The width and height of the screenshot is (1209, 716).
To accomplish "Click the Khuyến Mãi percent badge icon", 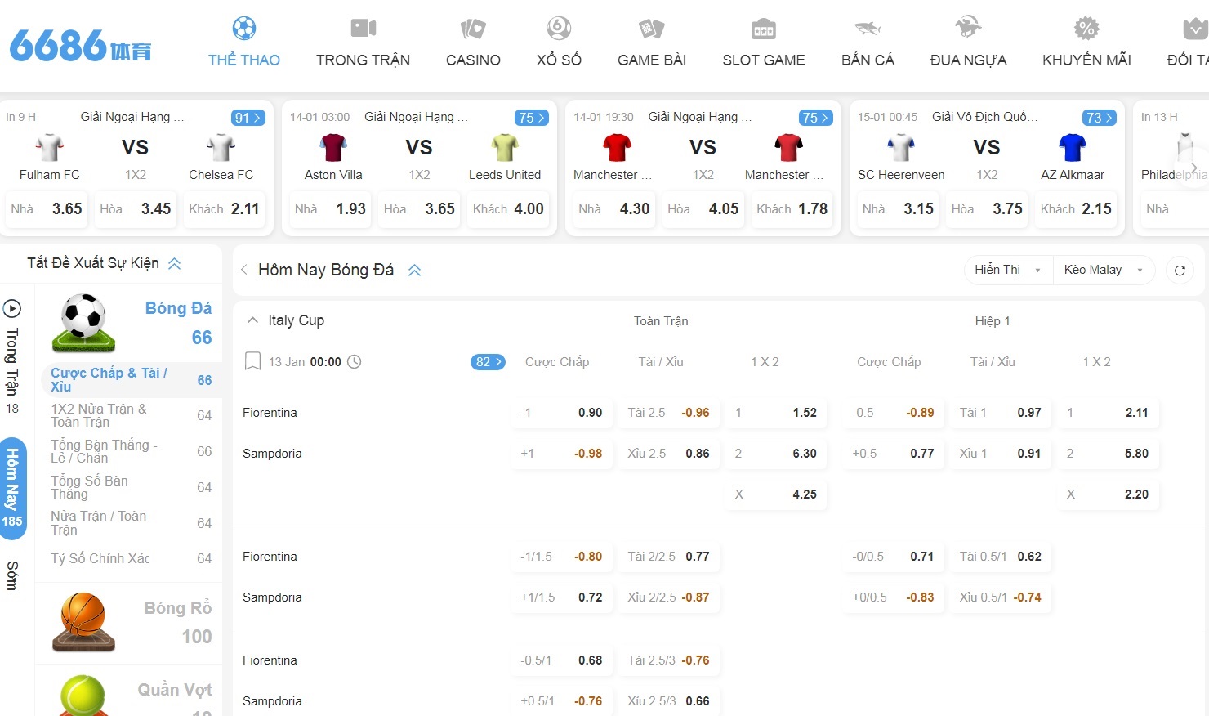I will click(x=1086, y=29).
